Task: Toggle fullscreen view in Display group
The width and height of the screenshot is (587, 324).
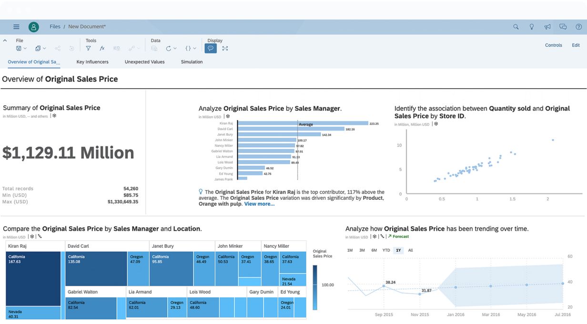Action: tap(225, 49)
